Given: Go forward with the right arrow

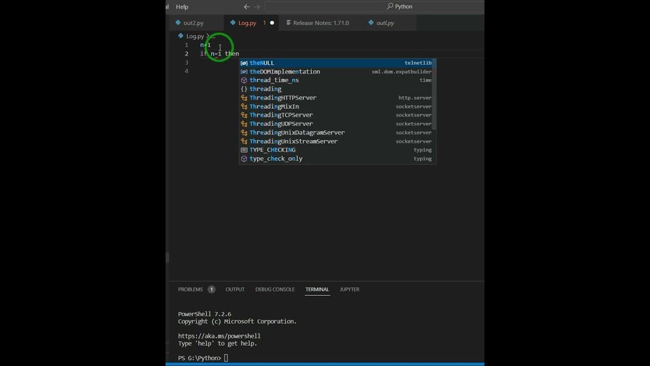Looking at the screenshot, I should [257, 7].
